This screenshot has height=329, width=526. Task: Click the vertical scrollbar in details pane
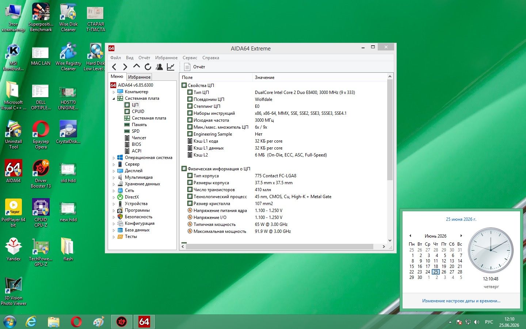click(x=390, y=129)
